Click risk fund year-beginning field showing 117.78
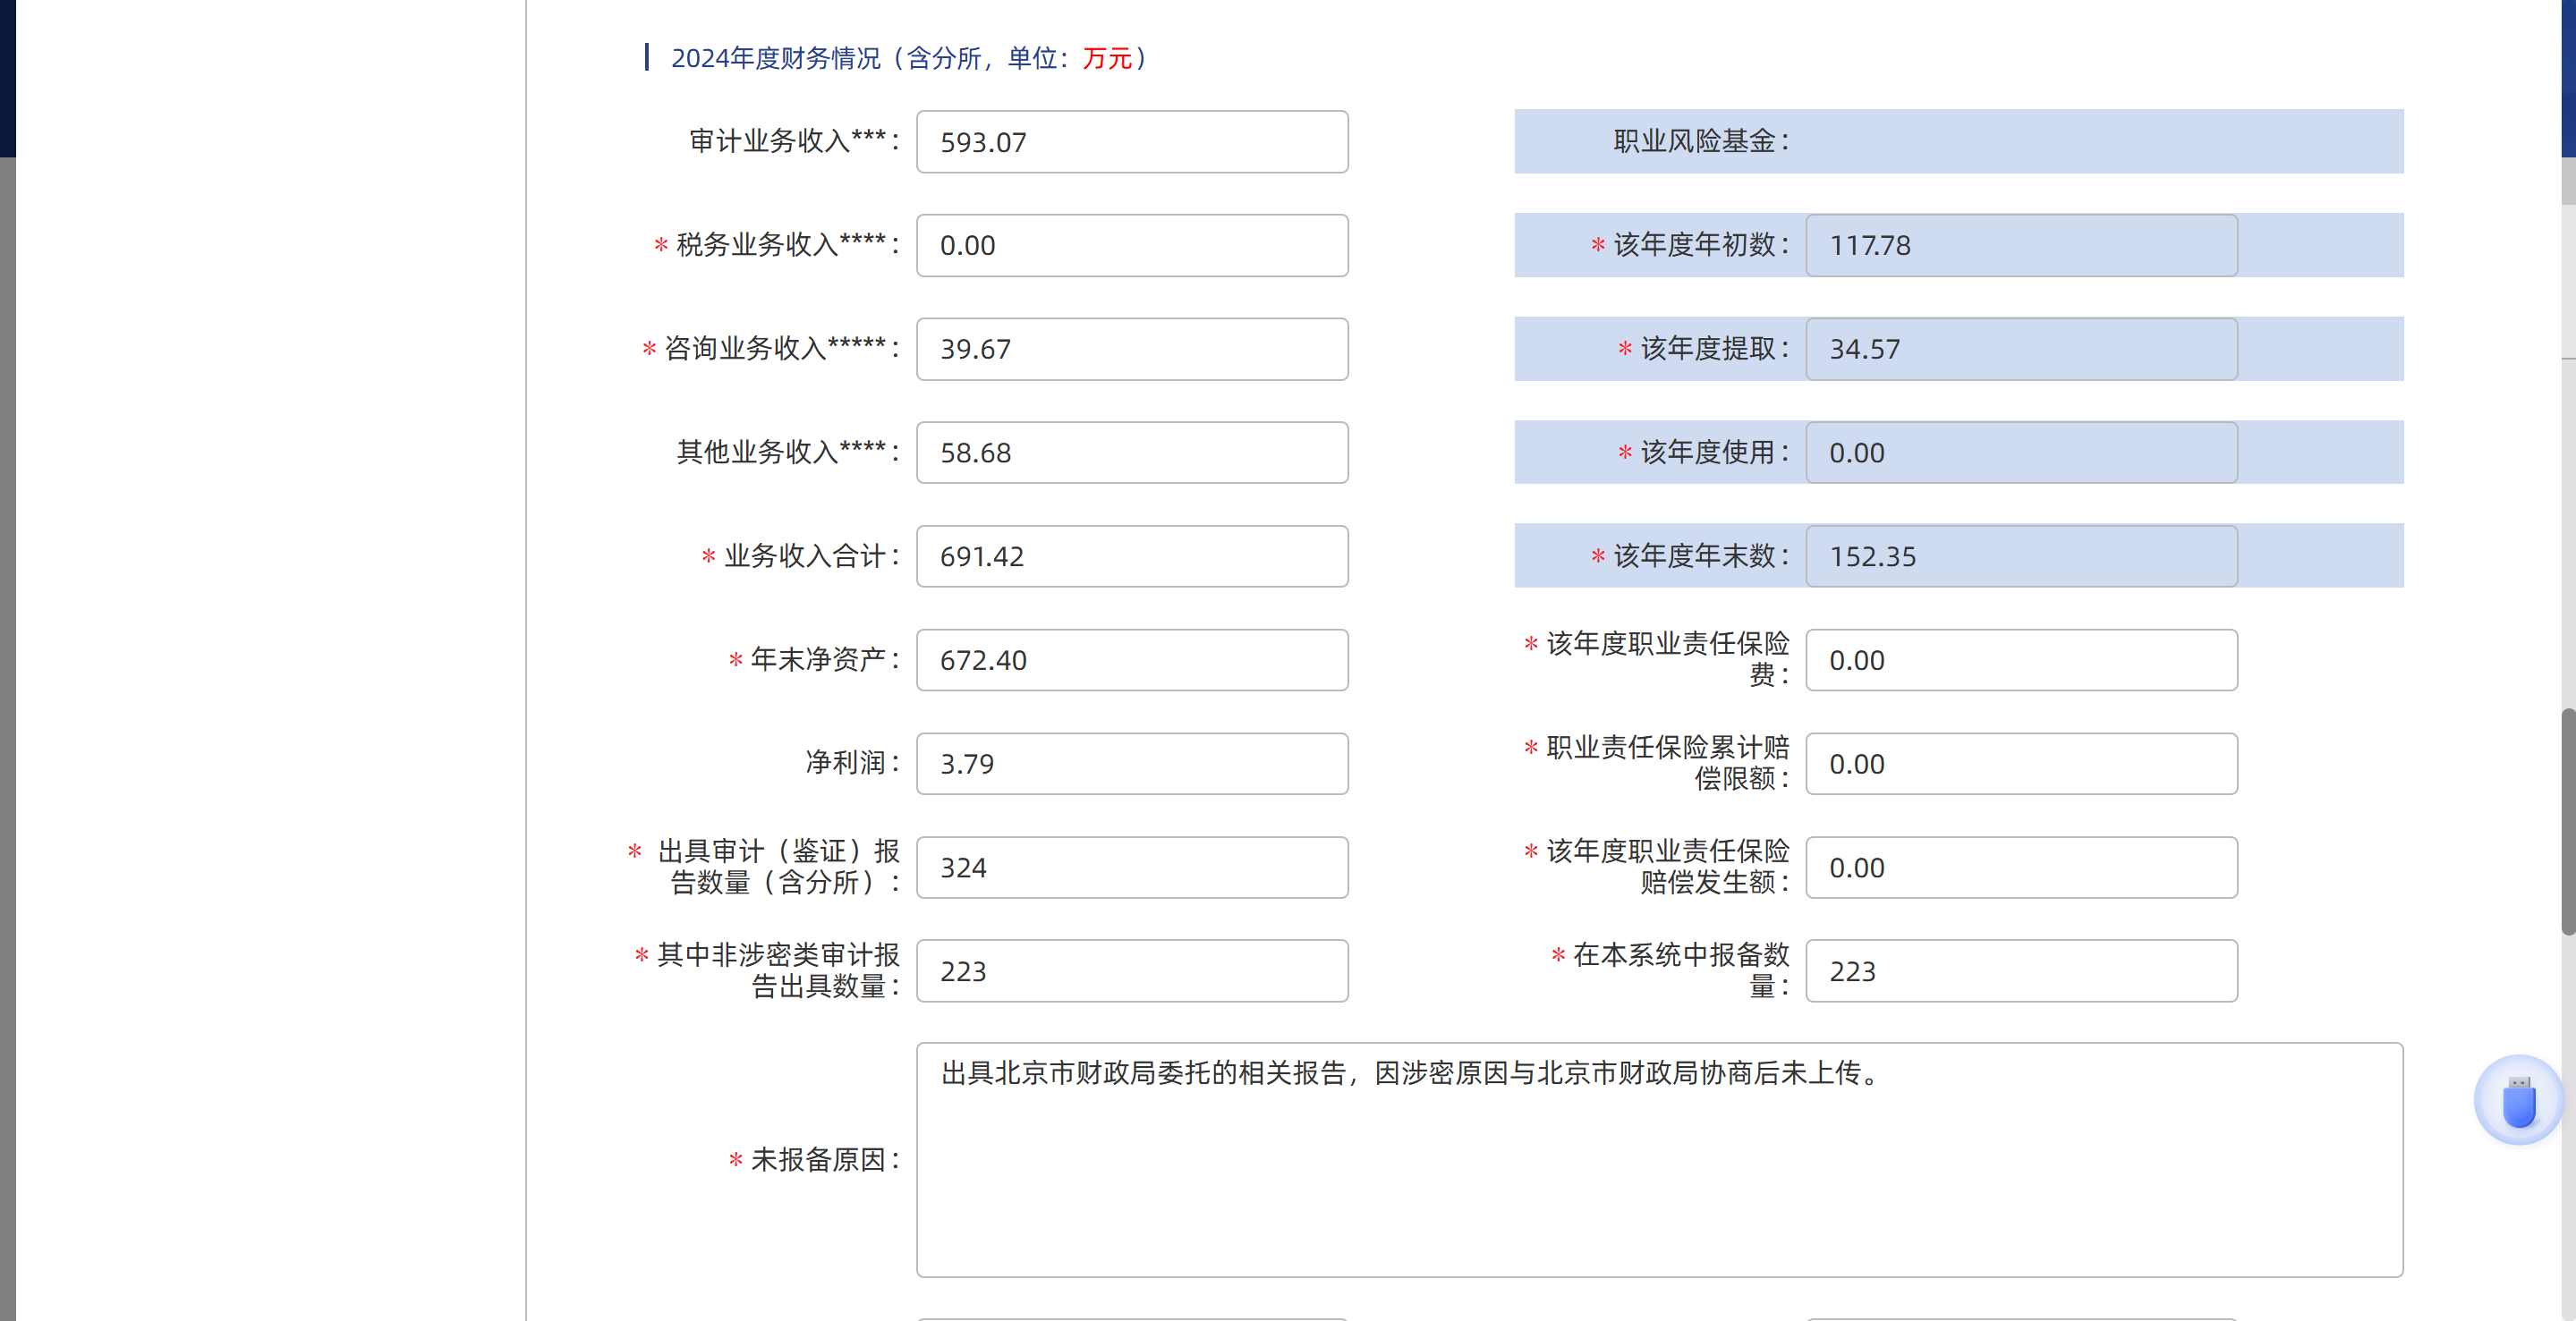2576x1321 pixels. [2020, 246]
